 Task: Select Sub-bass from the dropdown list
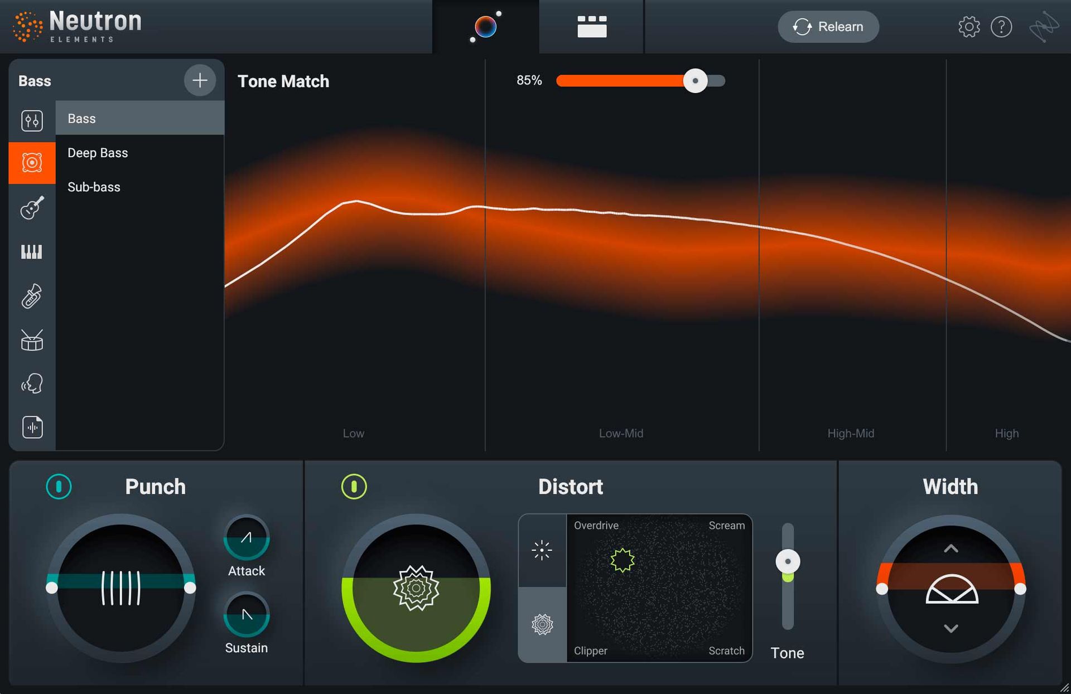coord(94,186)
